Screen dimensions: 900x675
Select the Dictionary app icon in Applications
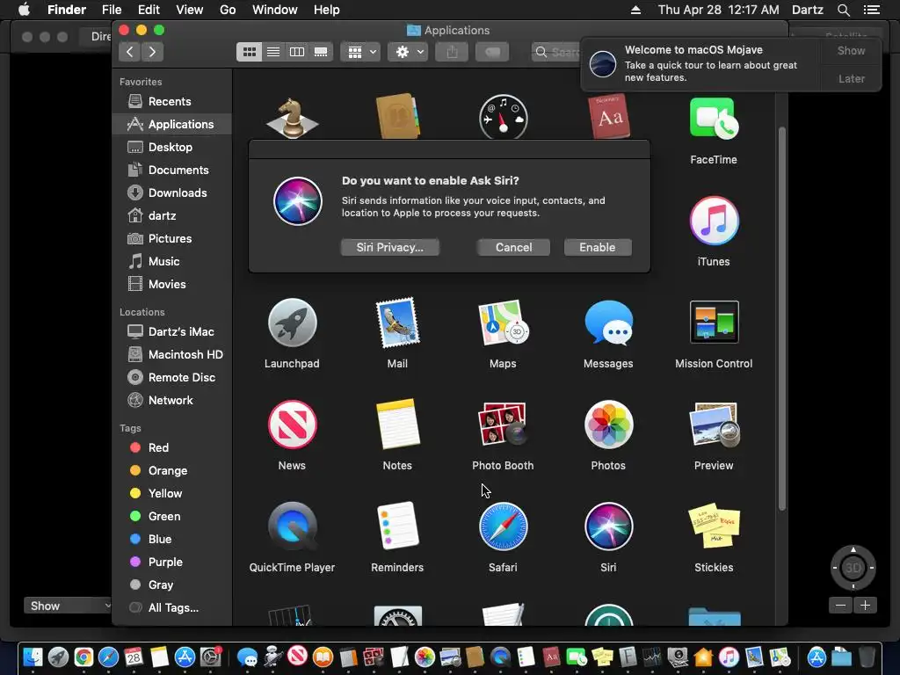608,117
